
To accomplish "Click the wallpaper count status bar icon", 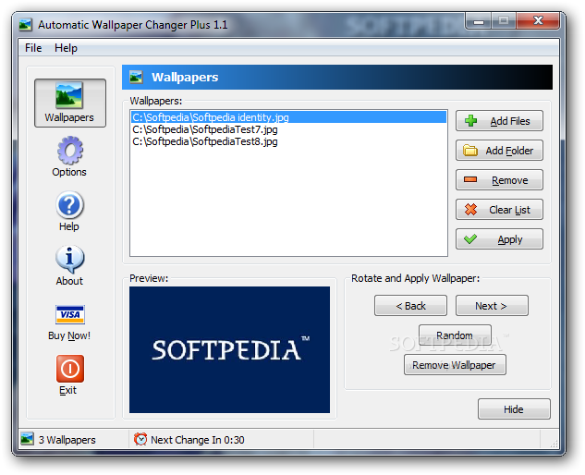I will (x=27, y=439).
